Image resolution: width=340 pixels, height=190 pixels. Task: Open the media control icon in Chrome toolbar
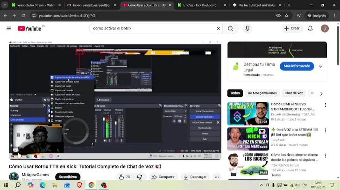pos(299,16)
